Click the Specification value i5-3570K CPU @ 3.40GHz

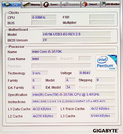point(73,94)
